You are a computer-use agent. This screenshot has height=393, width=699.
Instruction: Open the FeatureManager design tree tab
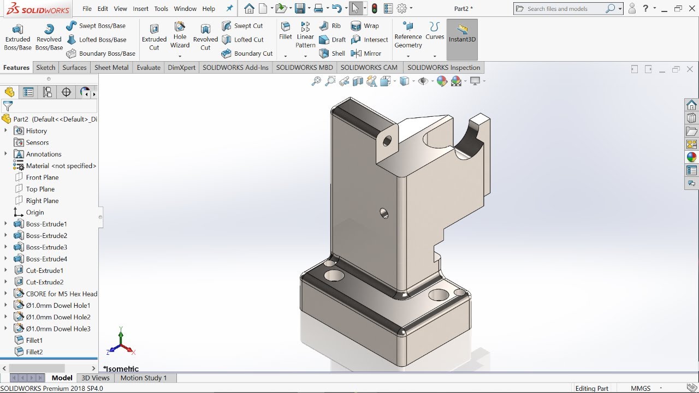(9, 92)
